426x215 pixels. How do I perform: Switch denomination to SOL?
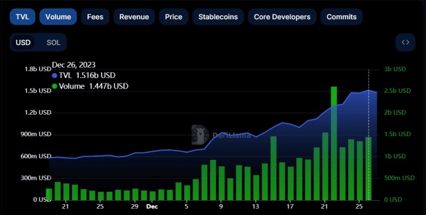coord(53,43)
